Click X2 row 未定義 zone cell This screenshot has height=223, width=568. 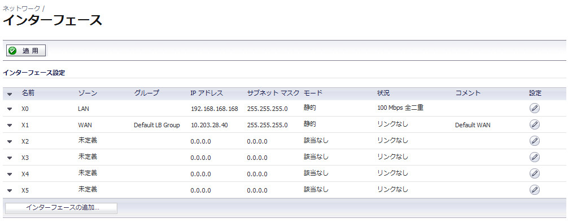tap(88, 140)
